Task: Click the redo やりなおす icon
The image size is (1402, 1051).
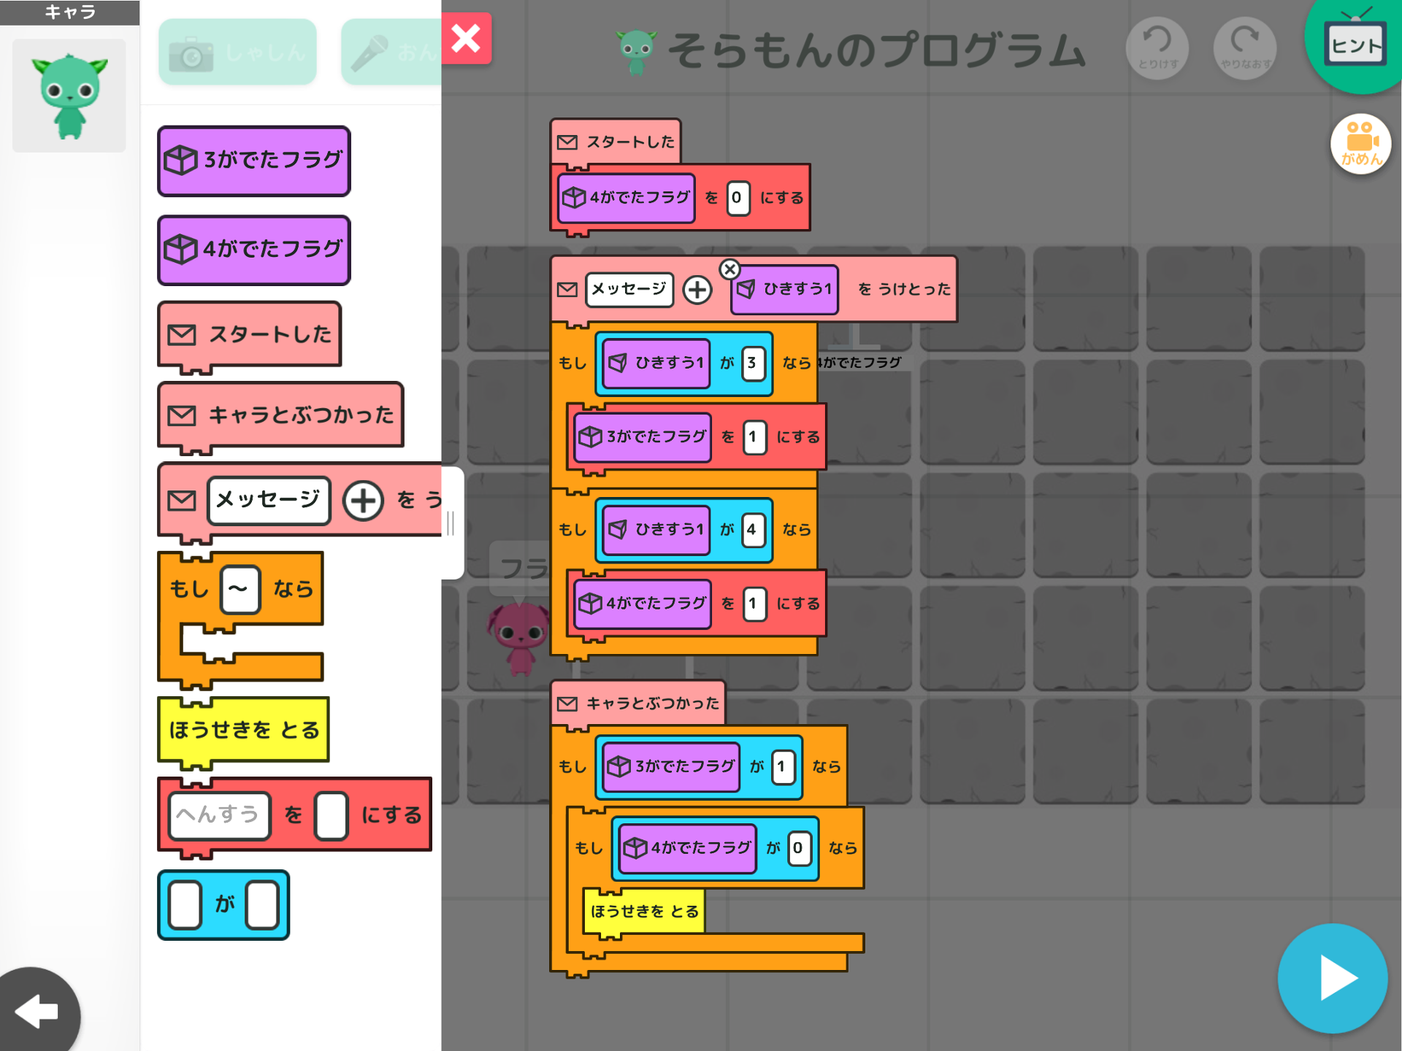Action: [1245, 48]
